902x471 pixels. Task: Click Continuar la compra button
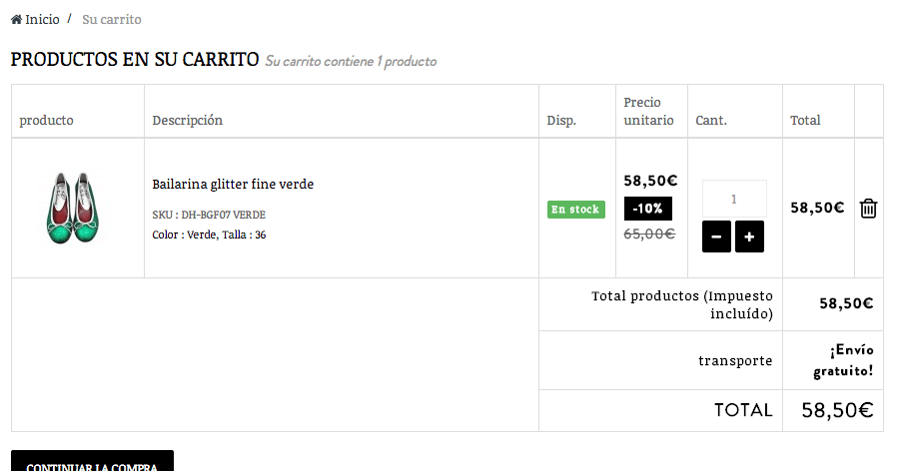pos(92,461)
